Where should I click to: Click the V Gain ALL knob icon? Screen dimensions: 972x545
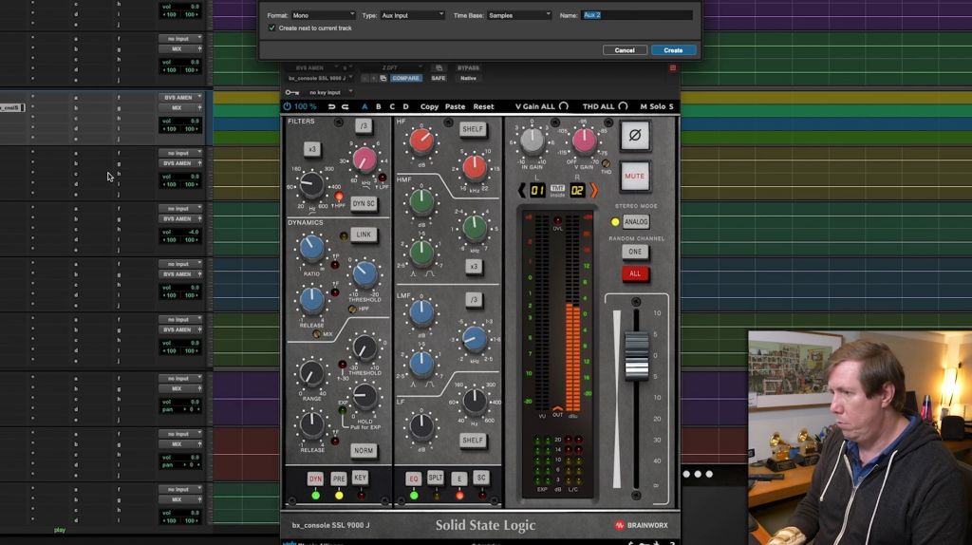tap(564, 106)
